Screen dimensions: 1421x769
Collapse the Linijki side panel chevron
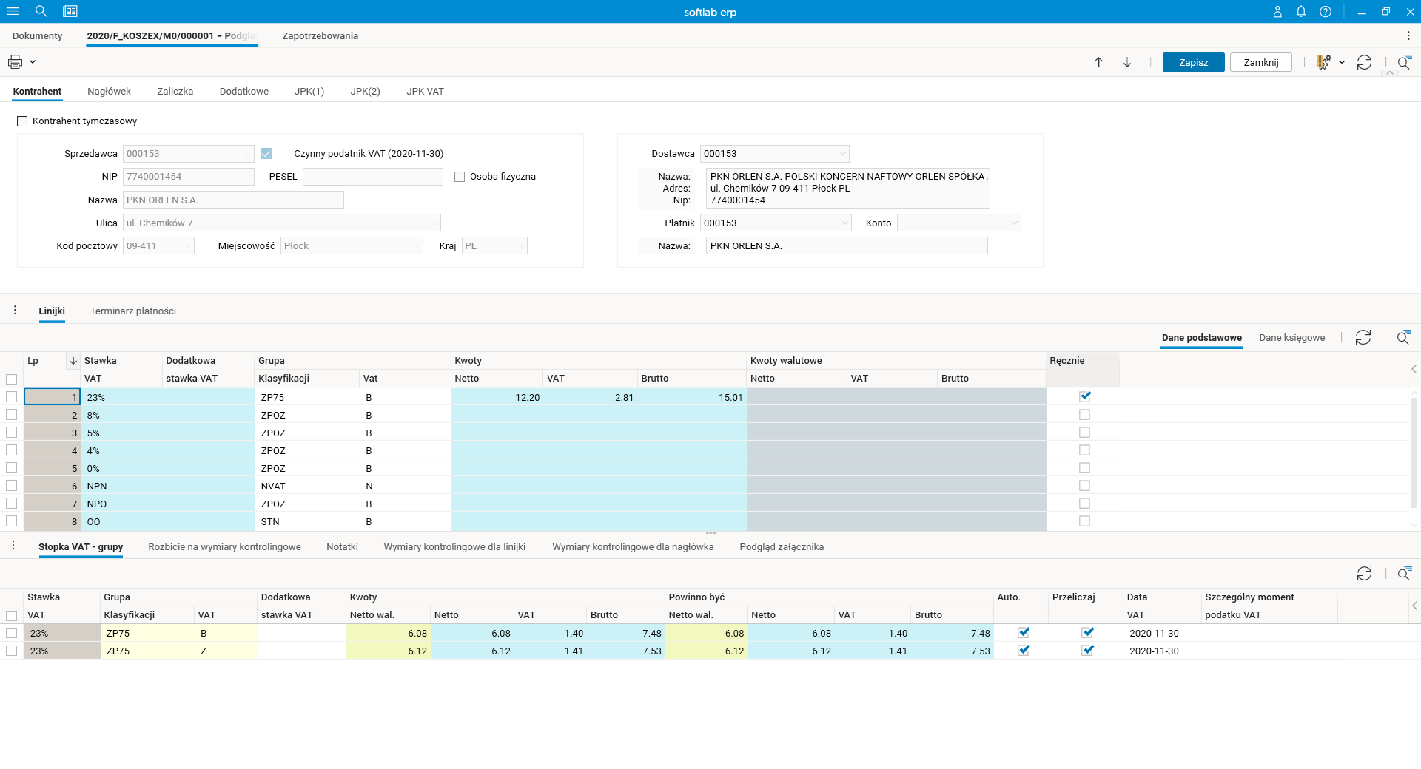tap(1414, 369)
